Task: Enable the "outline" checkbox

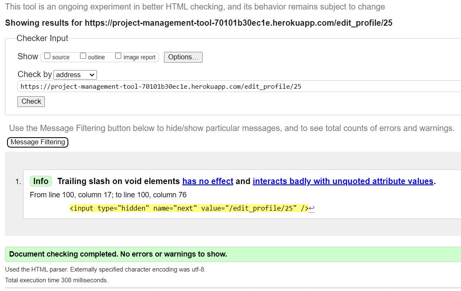Action: [x=83, y=55]
